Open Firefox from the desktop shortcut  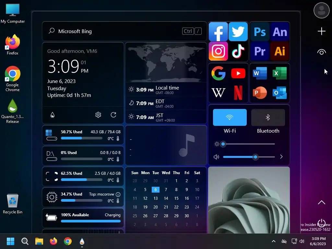13,45
